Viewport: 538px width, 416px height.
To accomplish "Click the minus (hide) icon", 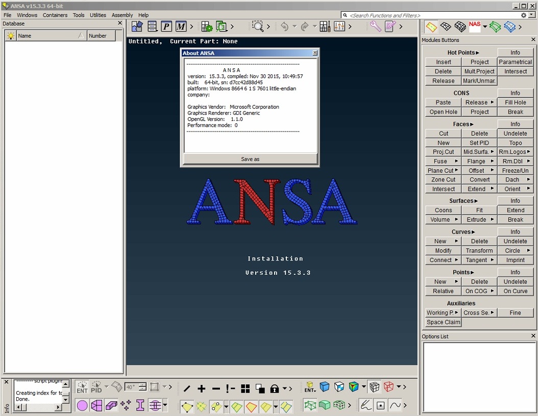I will [x=216, y=388].
